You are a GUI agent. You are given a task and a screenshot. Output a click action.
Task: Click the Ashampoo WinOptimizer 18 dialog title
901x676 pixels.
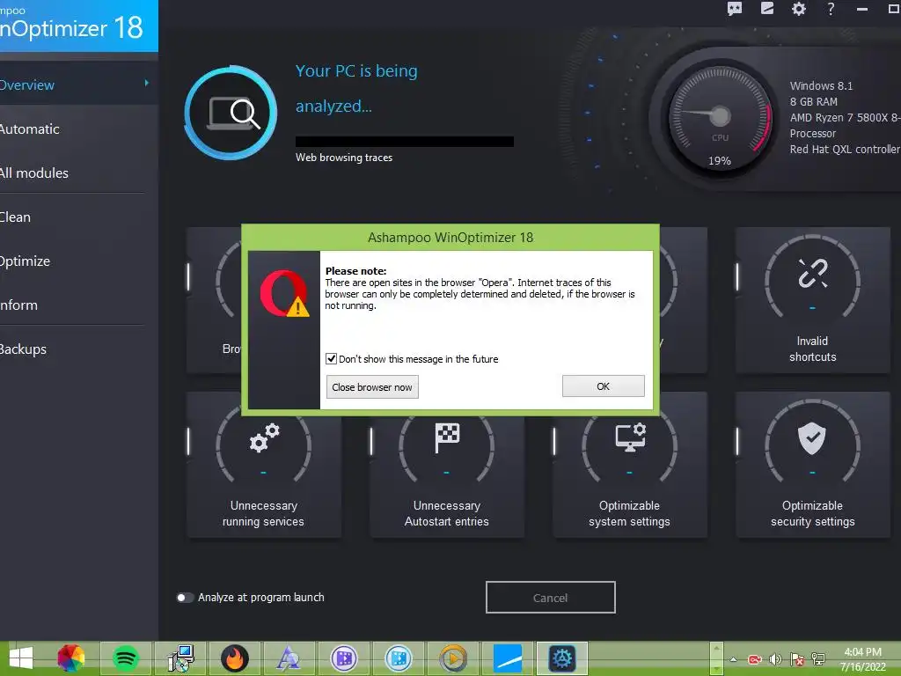tap(450, 238)
